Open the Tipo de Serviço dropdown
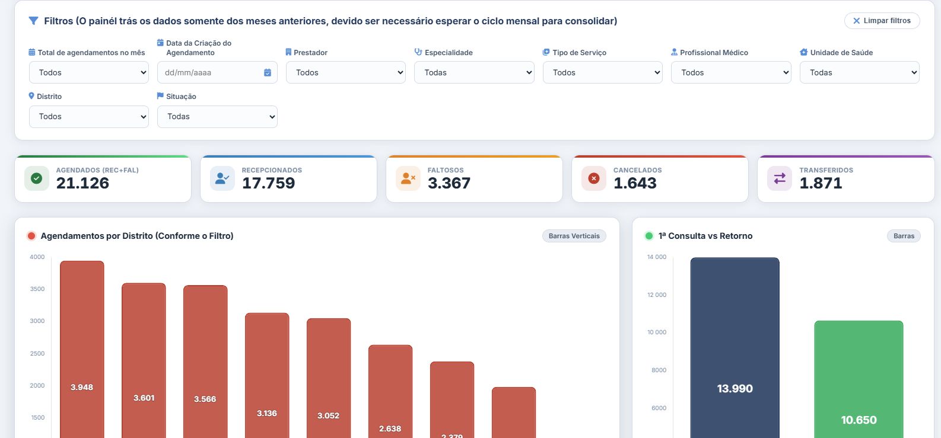Image resolution: width=941 pixels, height=438 pixels. (x=603, y=72)
